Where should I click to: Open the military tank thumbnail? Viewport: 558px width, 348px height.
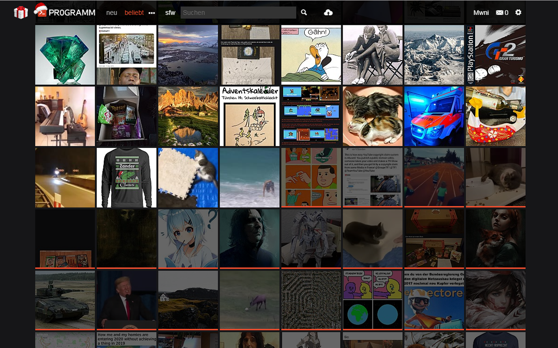pyautogui.click(x=65, y=300)
